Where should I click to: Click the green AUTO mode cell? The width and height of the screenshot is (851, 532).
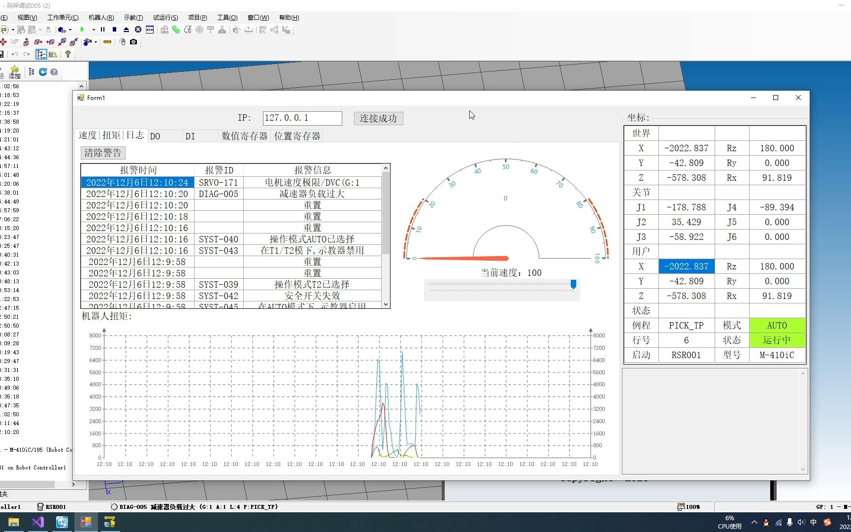[x=777, y=326]
